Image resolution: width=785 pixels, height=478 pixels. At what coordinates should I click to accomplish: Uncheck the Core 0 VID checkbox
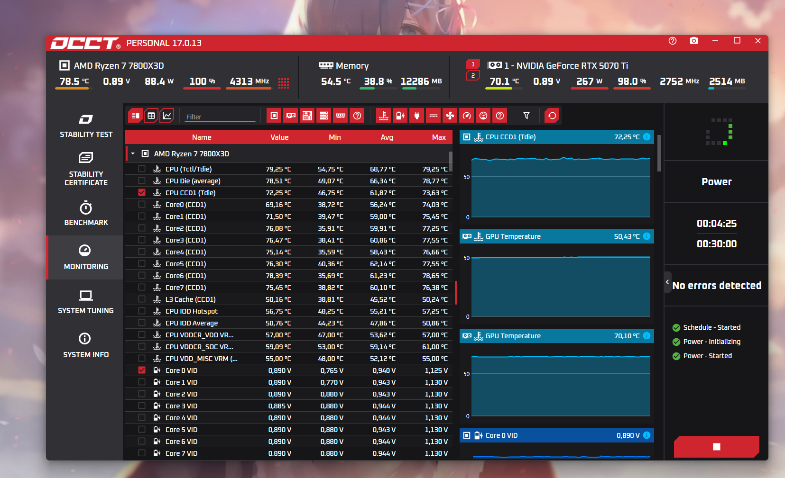click(x=142, y=370)
